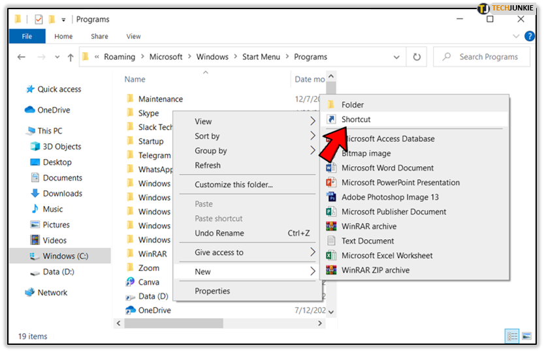544x352 pixels.
Task: Create a new PowerPoint Presentation
Action: point(415,183)
